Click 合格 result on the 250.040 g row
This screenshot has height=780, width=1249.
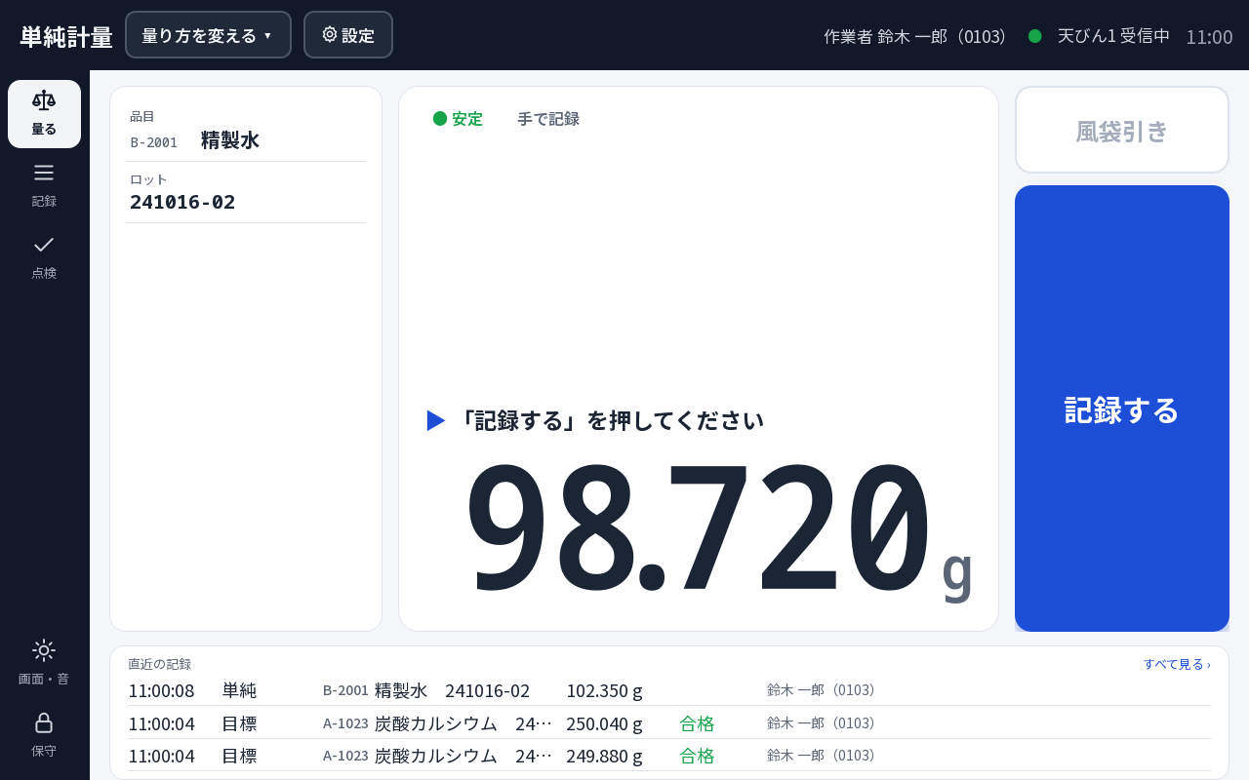coord(697,723)
